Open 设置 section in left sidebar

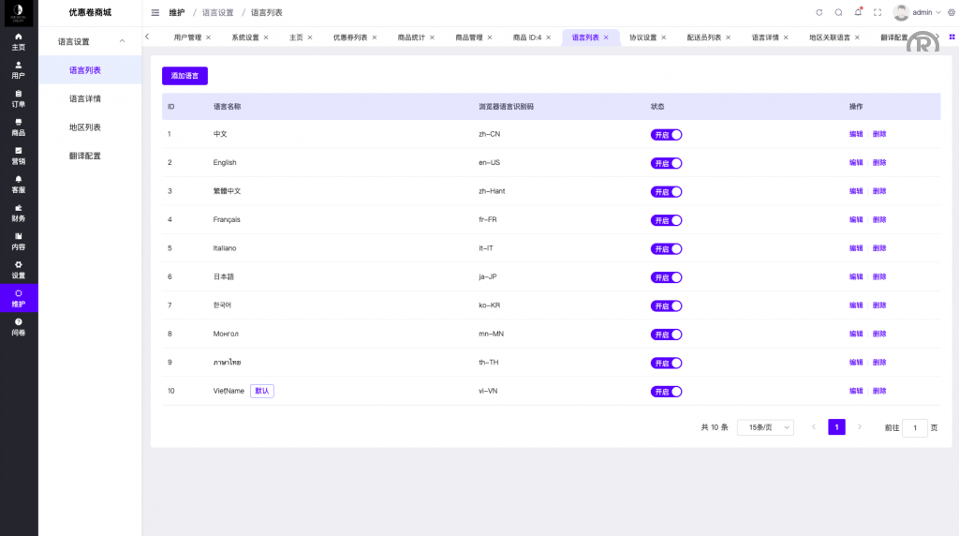pos(19,270)
